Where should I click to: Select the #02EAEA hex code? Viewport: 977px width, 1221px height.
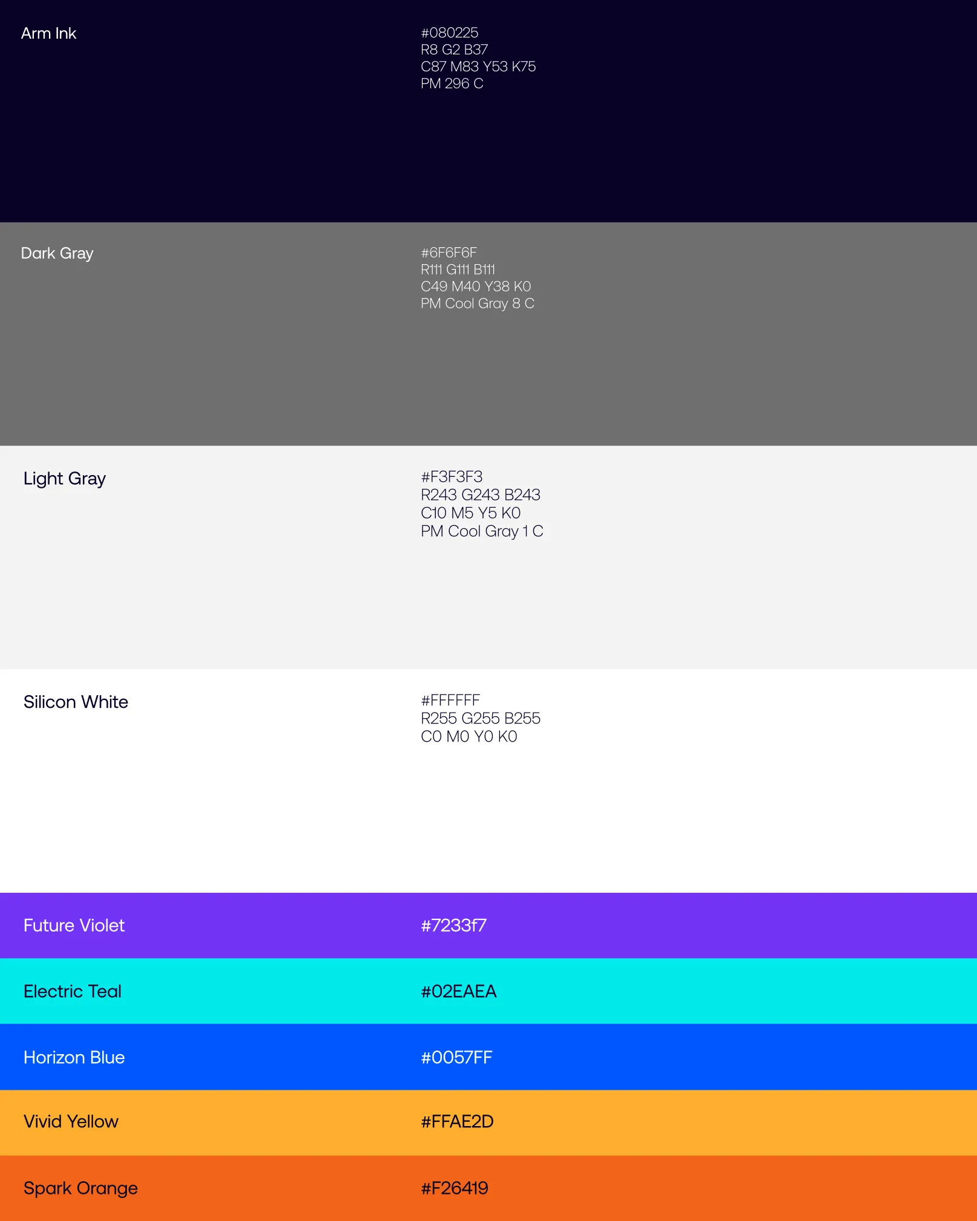pyautogui.click(x=458, y=991)
